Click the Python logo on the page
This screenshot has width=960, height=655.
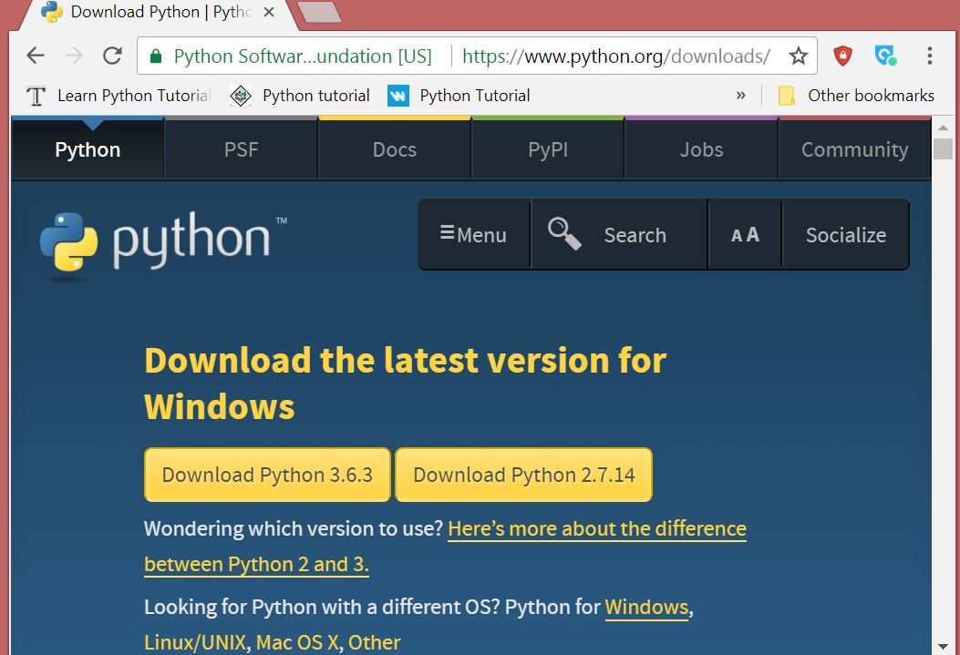click(x=70, y=240)
